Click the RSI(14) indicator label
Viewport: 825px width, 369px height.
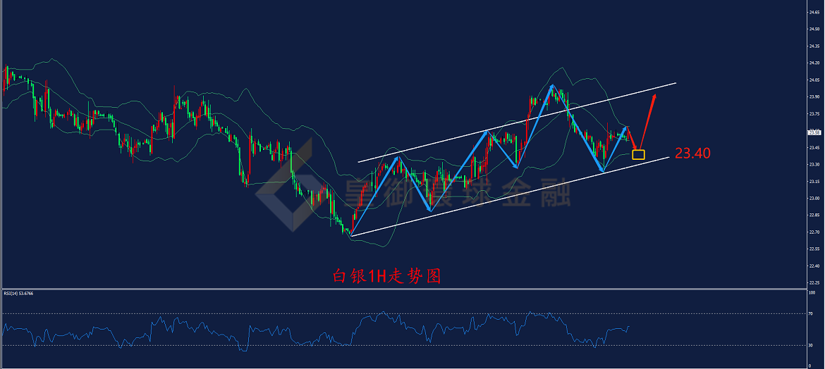(x=20, y=294)
